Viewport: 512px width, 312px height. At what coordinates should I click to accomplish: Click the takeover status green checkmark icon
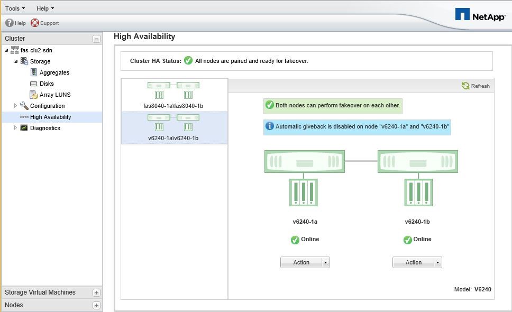(270, 105)
